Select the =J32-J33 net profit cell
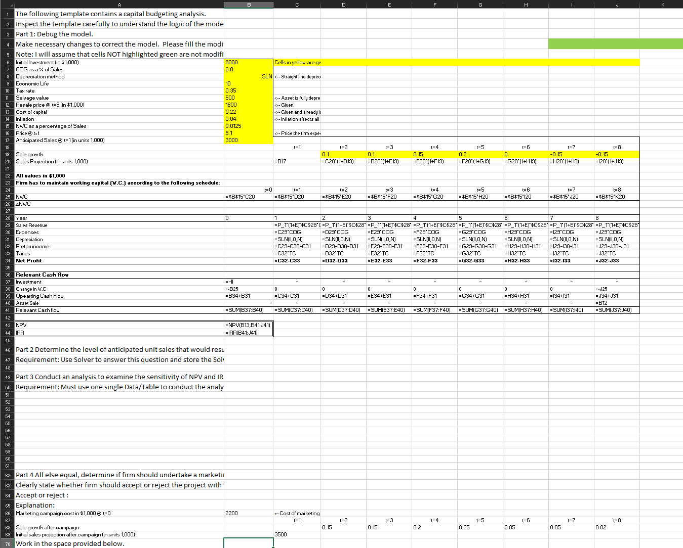Screen dimensions: 683x548 tap(617, 260)
